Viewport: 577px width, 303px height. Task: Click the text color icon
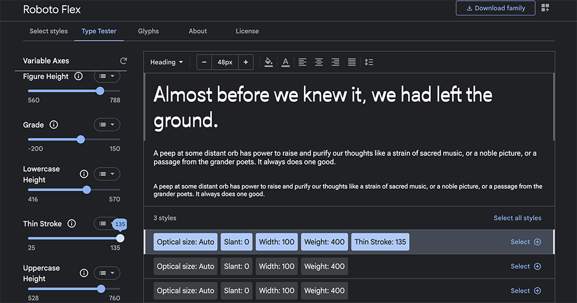click(x=285, y=62)
